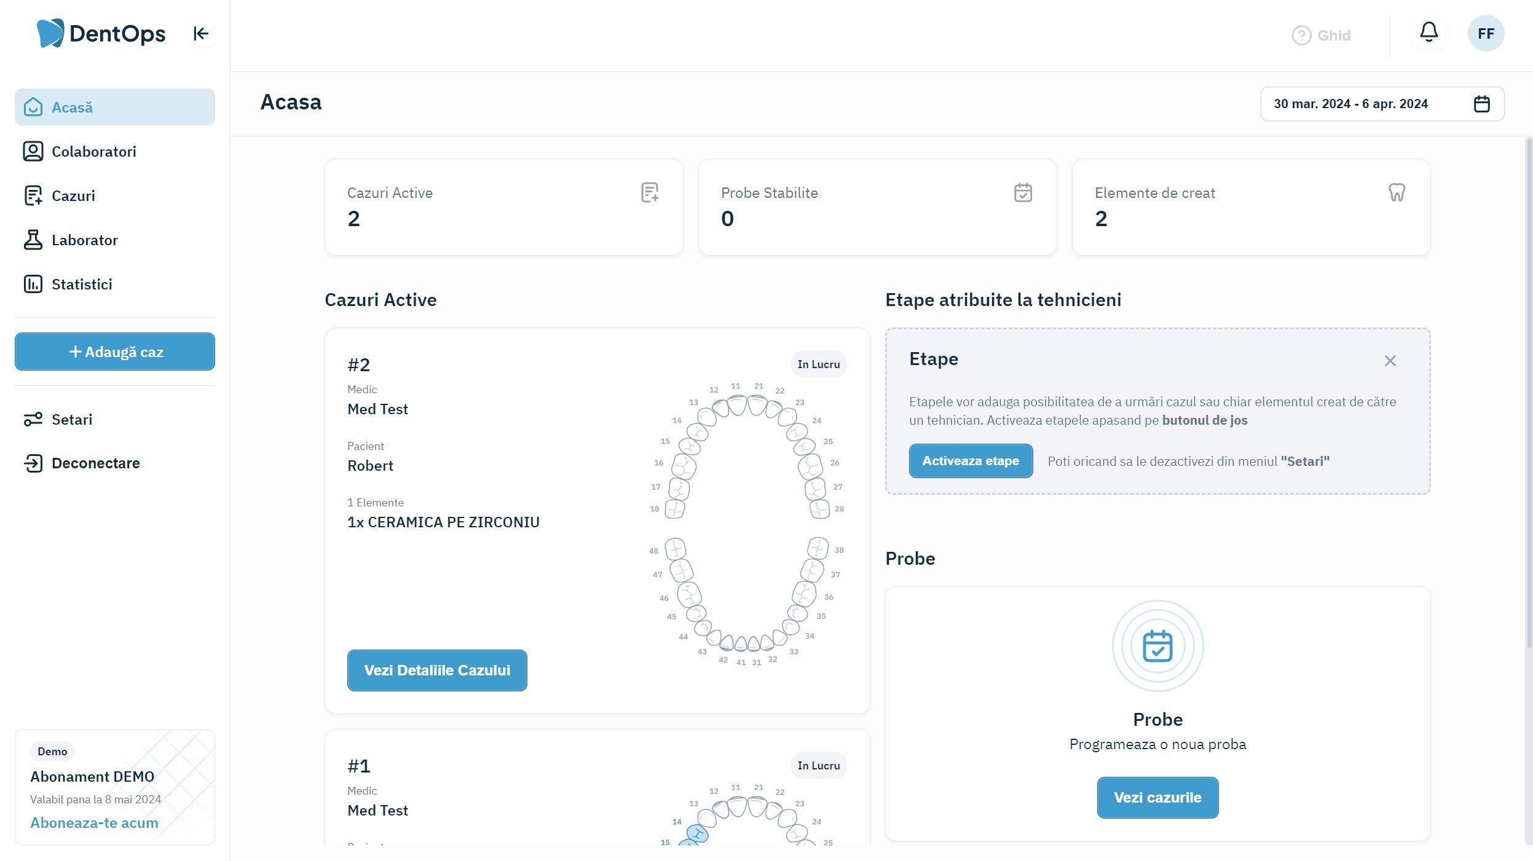Open the notifications bell

[1429, 32]
